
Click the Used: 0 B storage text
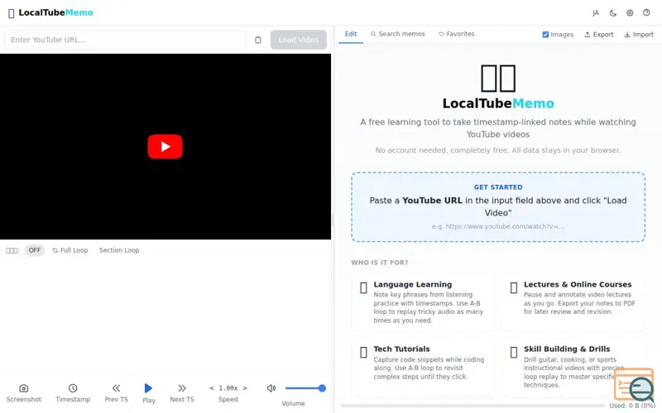(632, 406)
